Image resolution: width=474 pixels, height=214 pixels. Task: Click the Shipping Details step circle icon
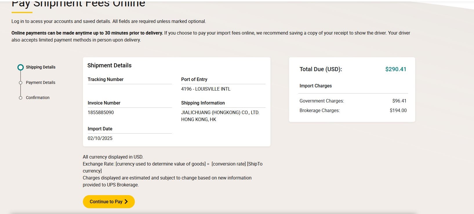[21, 67]
